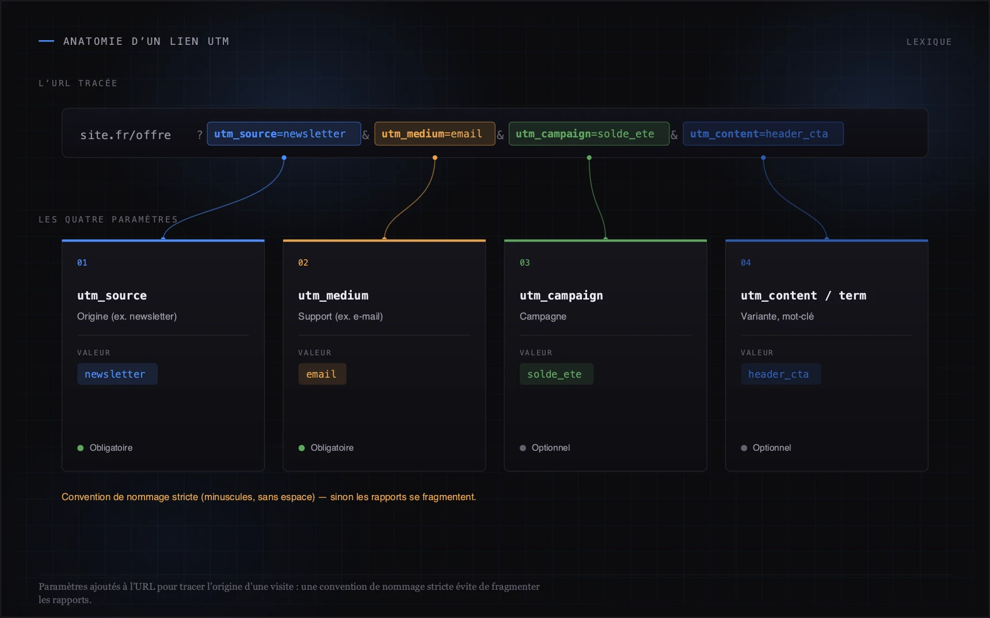The width and height of the screenshot is (990, 618).
Task: Click grey Optionnel dot on utm_content card
Action: pos(744,448)
